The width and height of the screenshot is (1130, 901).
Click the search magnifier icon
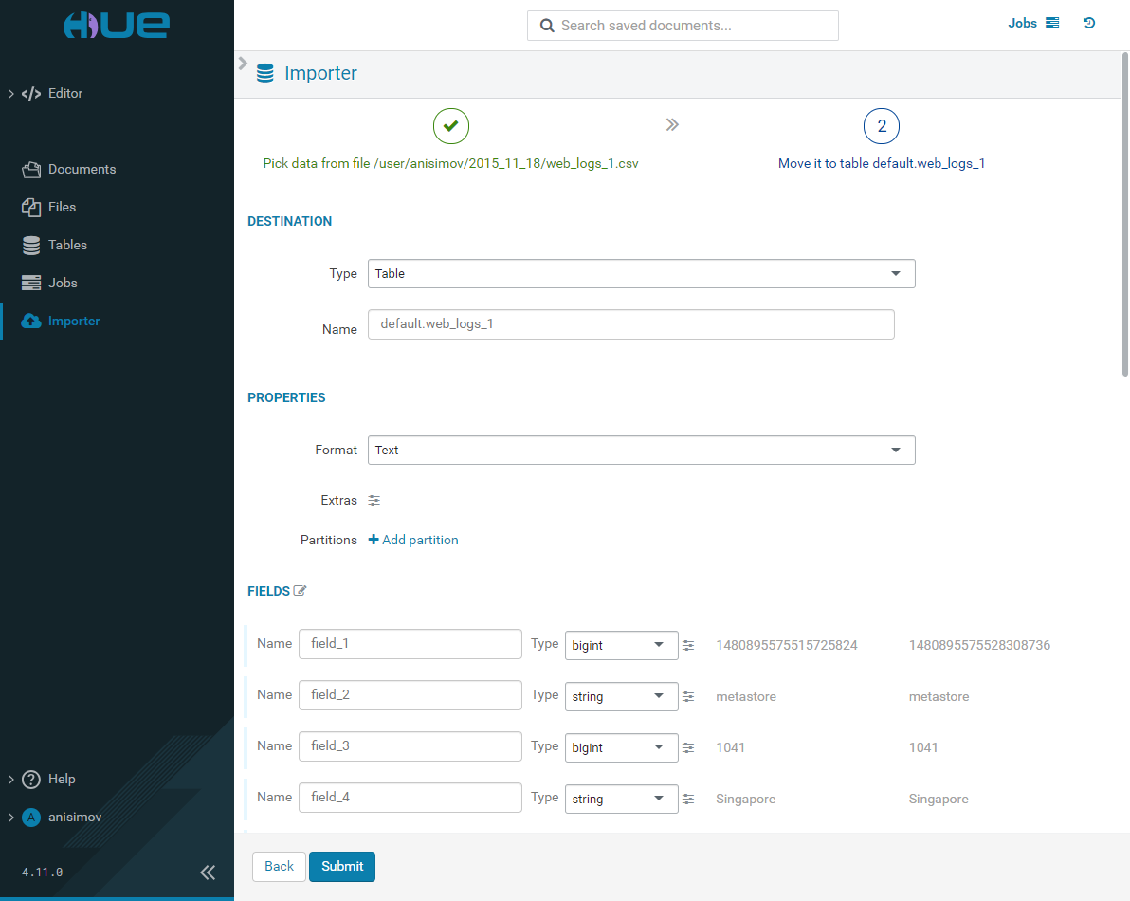tap(547, 26)
